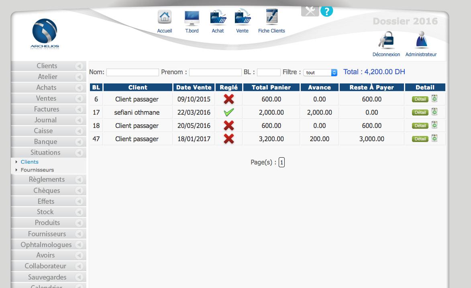Click the Vente basket icon
Screen dimensions: 471x288
[243, 18]
